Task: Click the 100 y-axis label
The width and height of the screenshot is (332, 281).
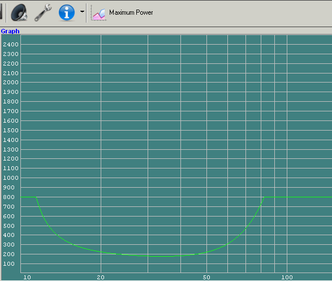Action: pyautogui.click(x=8, y=264)
